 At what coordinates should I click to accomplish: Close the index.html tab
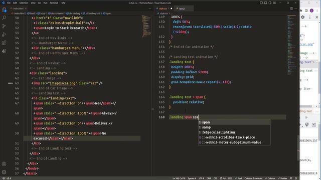pyautogui.click(x=26, y=8)
